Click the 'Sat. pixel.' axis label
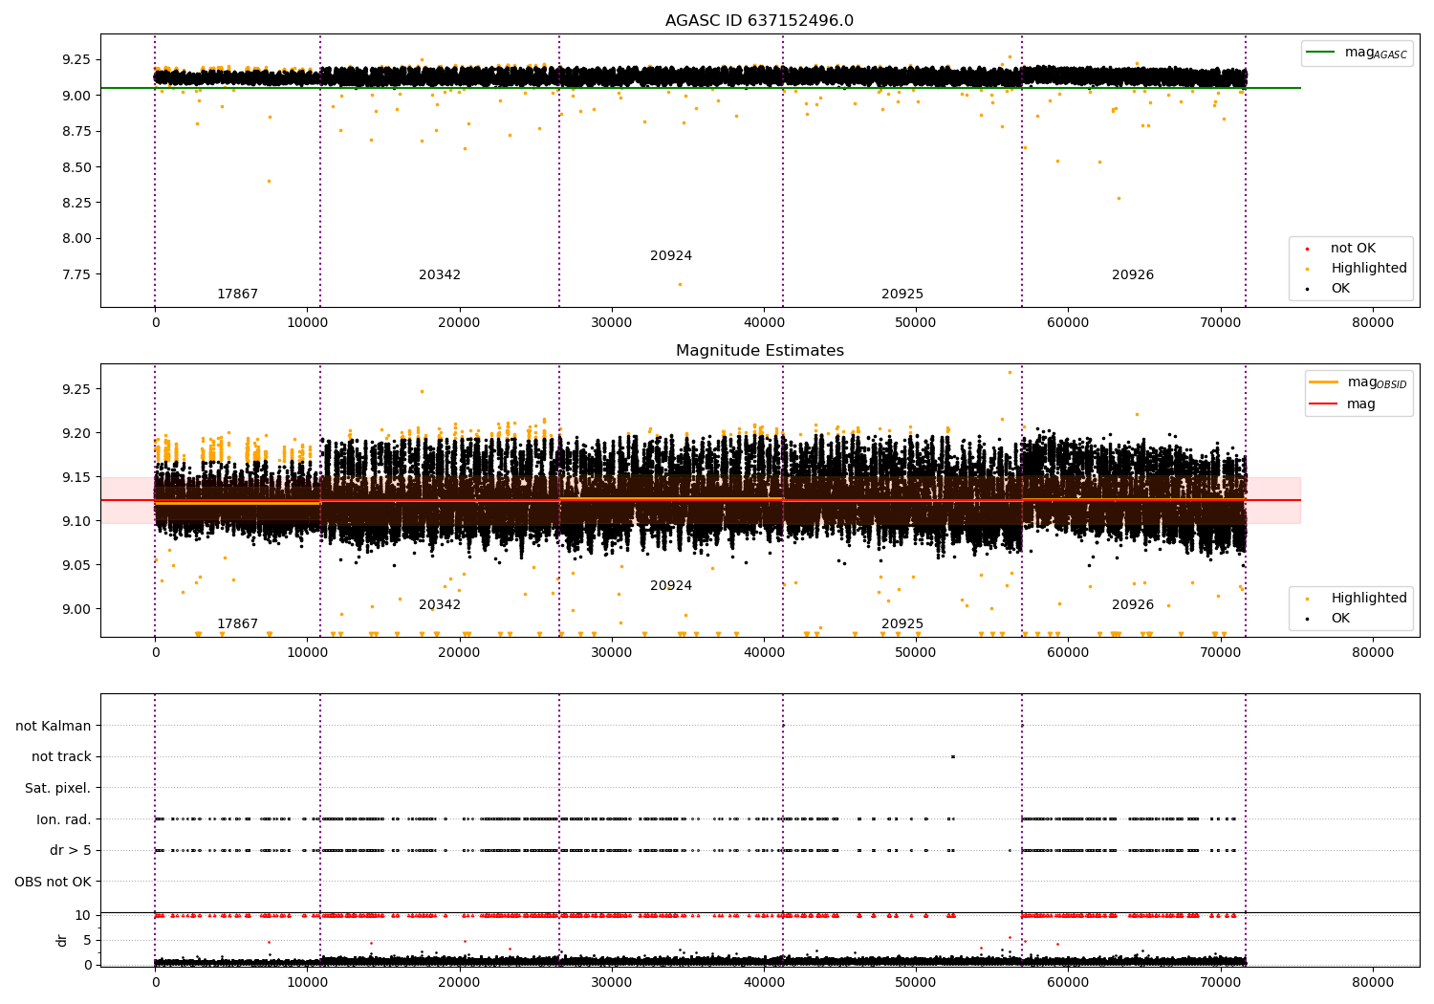This screenshot has height=1004, width=1434. pos(58,789)
